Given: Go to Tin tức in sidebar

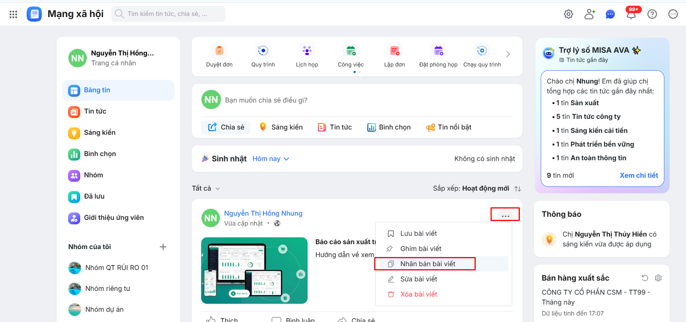Looking at the screenshot, I should pyautogui.click(x=118, y=112).
